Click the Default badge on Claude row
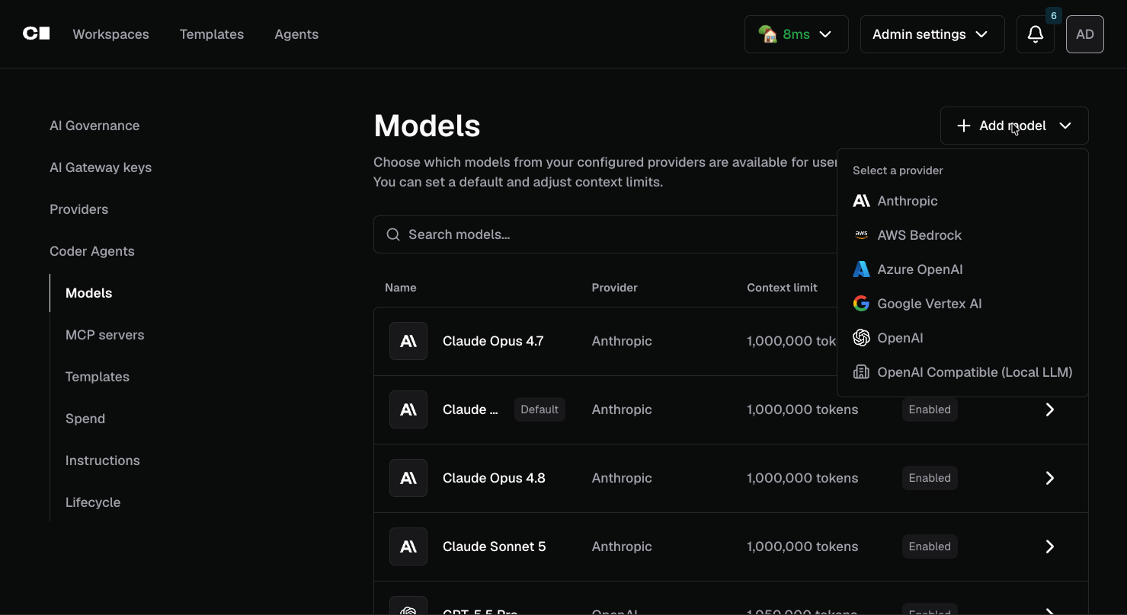 coord(539,409)
